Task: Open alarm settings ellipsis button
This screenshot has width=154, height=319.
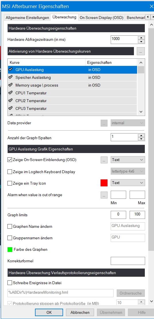Action: [104, 195]
